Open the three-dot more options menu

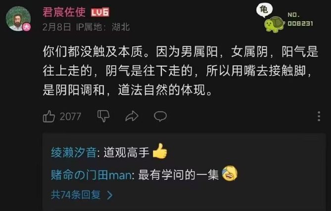pos(319,116)
